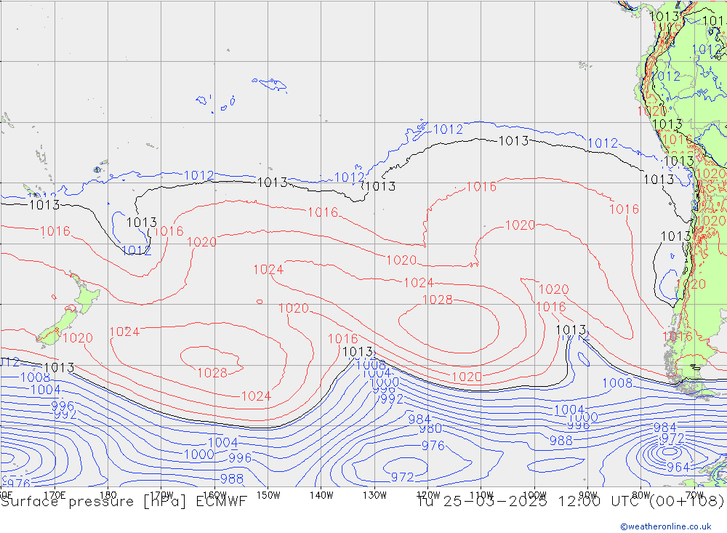This screenshot has height=533, width=727.
Task: Click the 1020 label over New Zealand's South Island
Action: pyautogui.click(x=78, y=338)
